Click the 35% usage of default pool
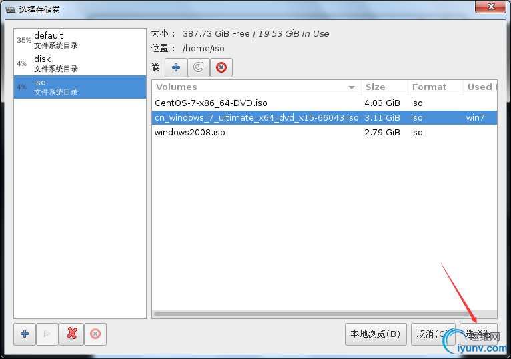511x359 pixels. (24, 40)
